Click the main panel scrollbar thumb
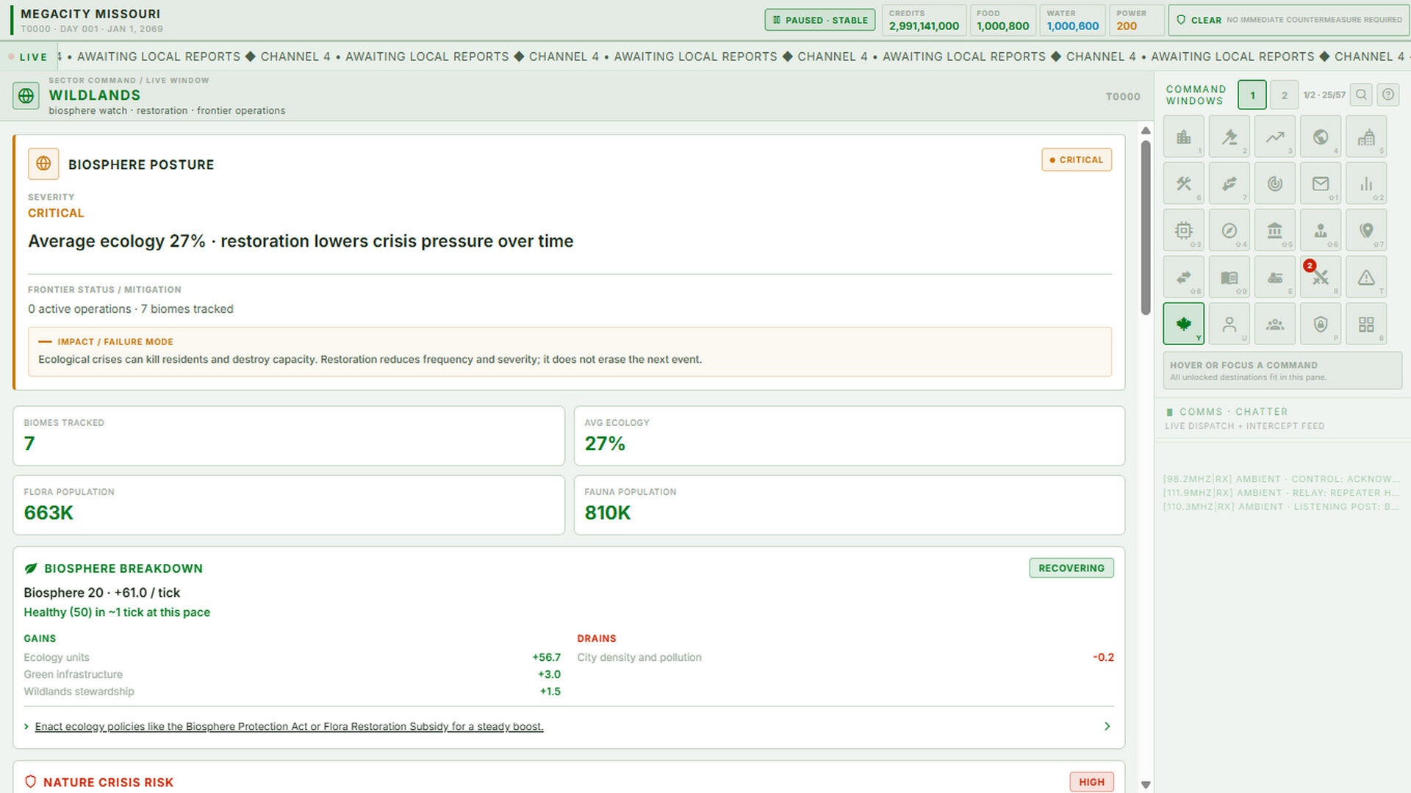 pyautogui.click(x=1145, y=228)
